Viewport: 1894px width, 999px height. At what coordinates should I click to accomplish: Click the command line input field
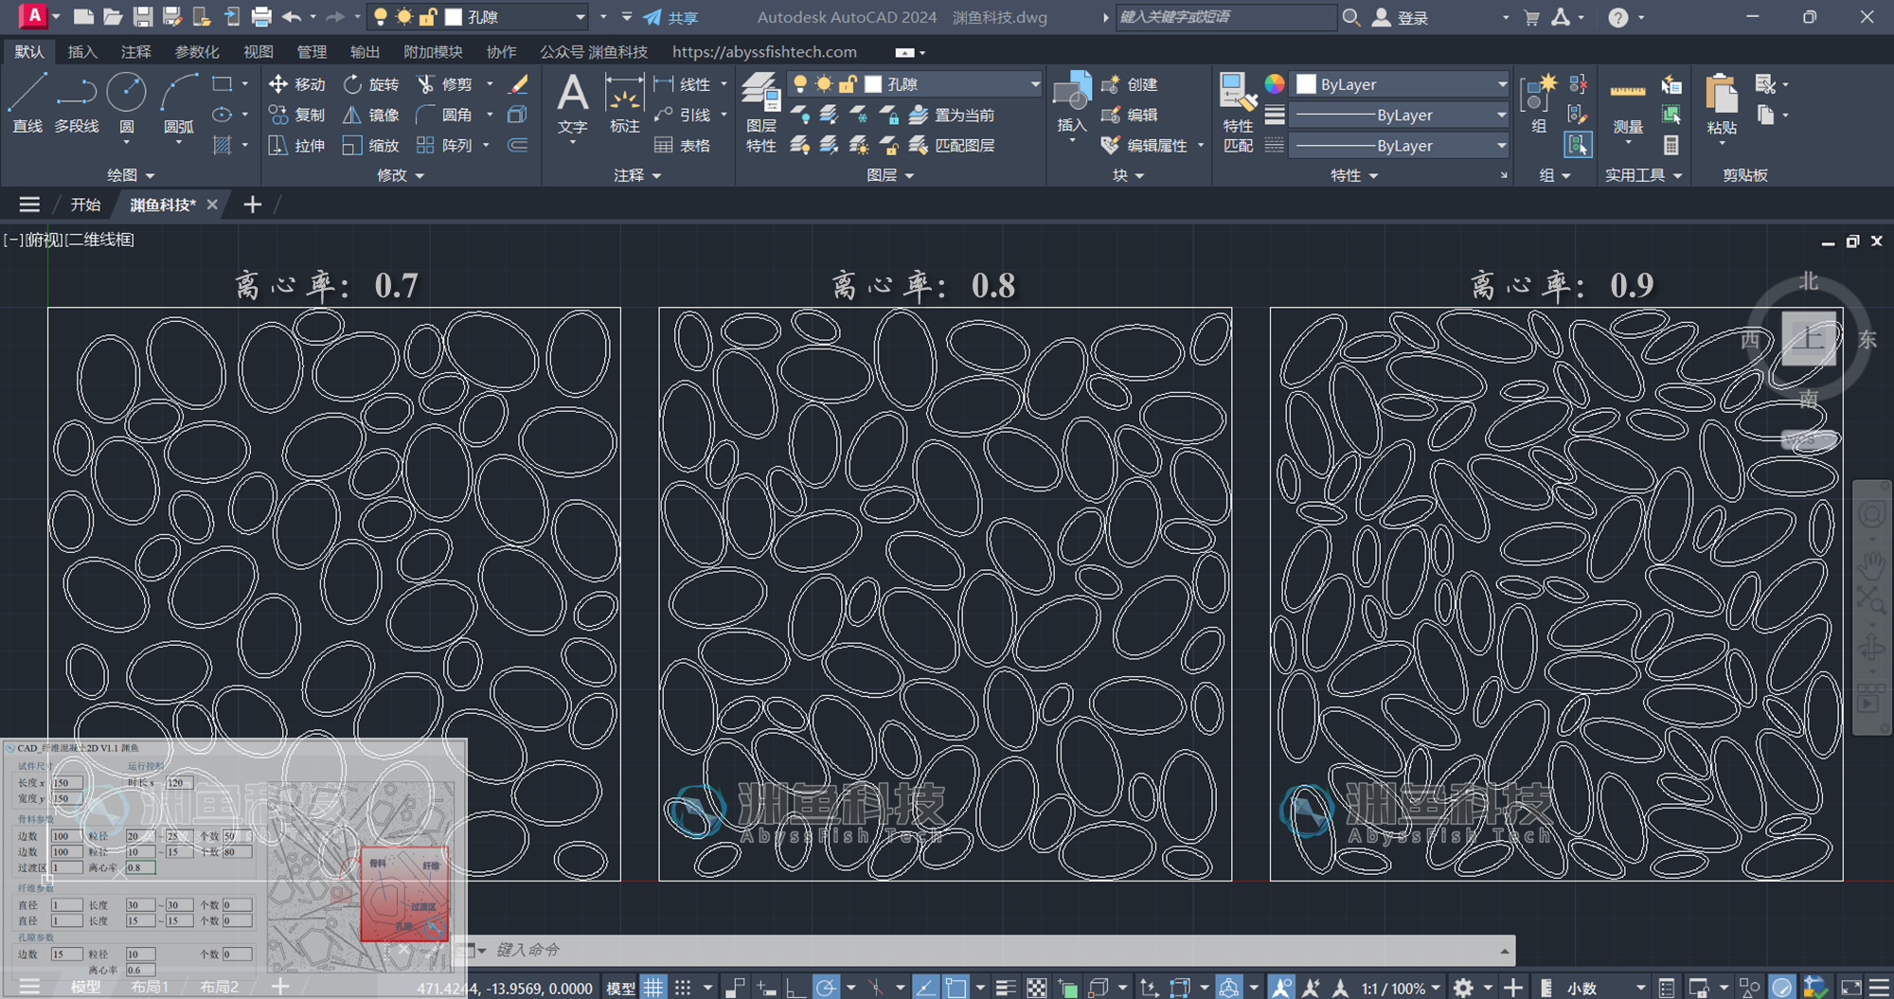coord(994,950)
